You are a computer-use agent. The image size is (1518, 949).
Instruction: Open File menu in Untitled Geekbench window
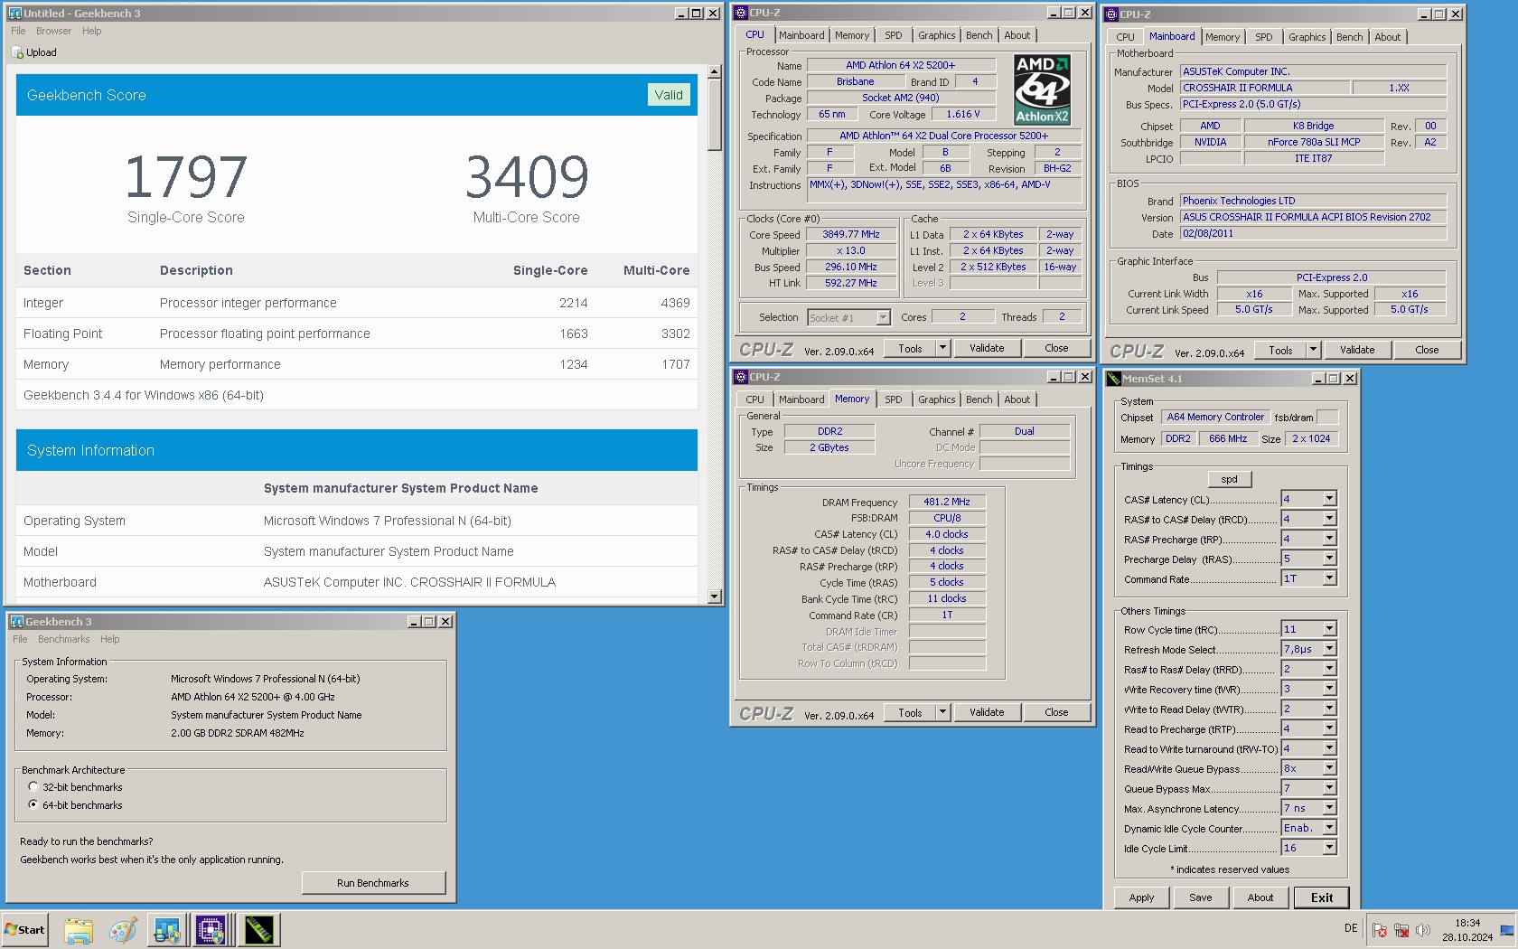18,31
